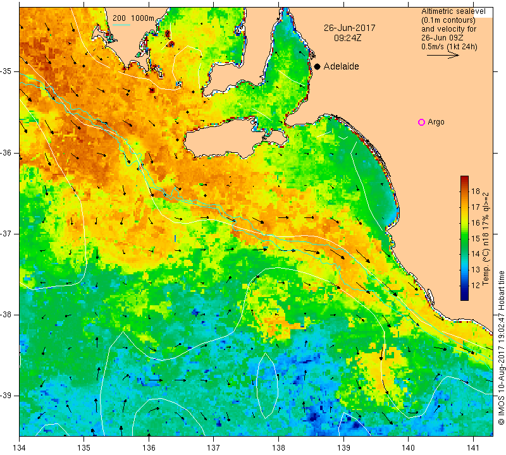Click the '200 1000m' isobath legend text
This screenshot has width=506, height=455.
pos(133,18)
